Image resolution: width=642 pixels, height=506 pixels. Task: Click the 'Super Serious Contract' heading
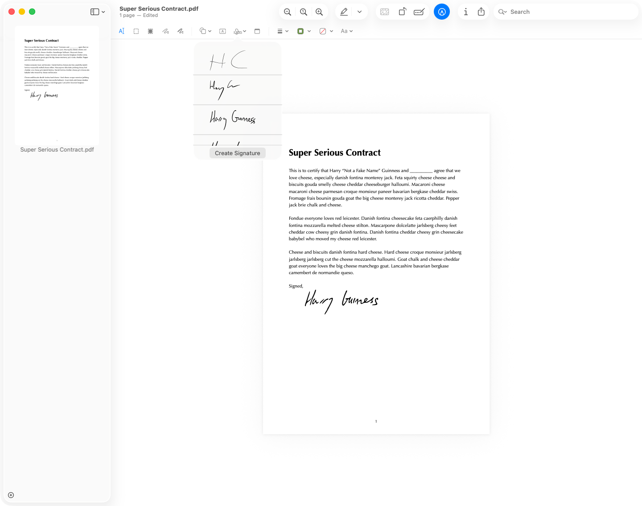[x=334, y=152]
